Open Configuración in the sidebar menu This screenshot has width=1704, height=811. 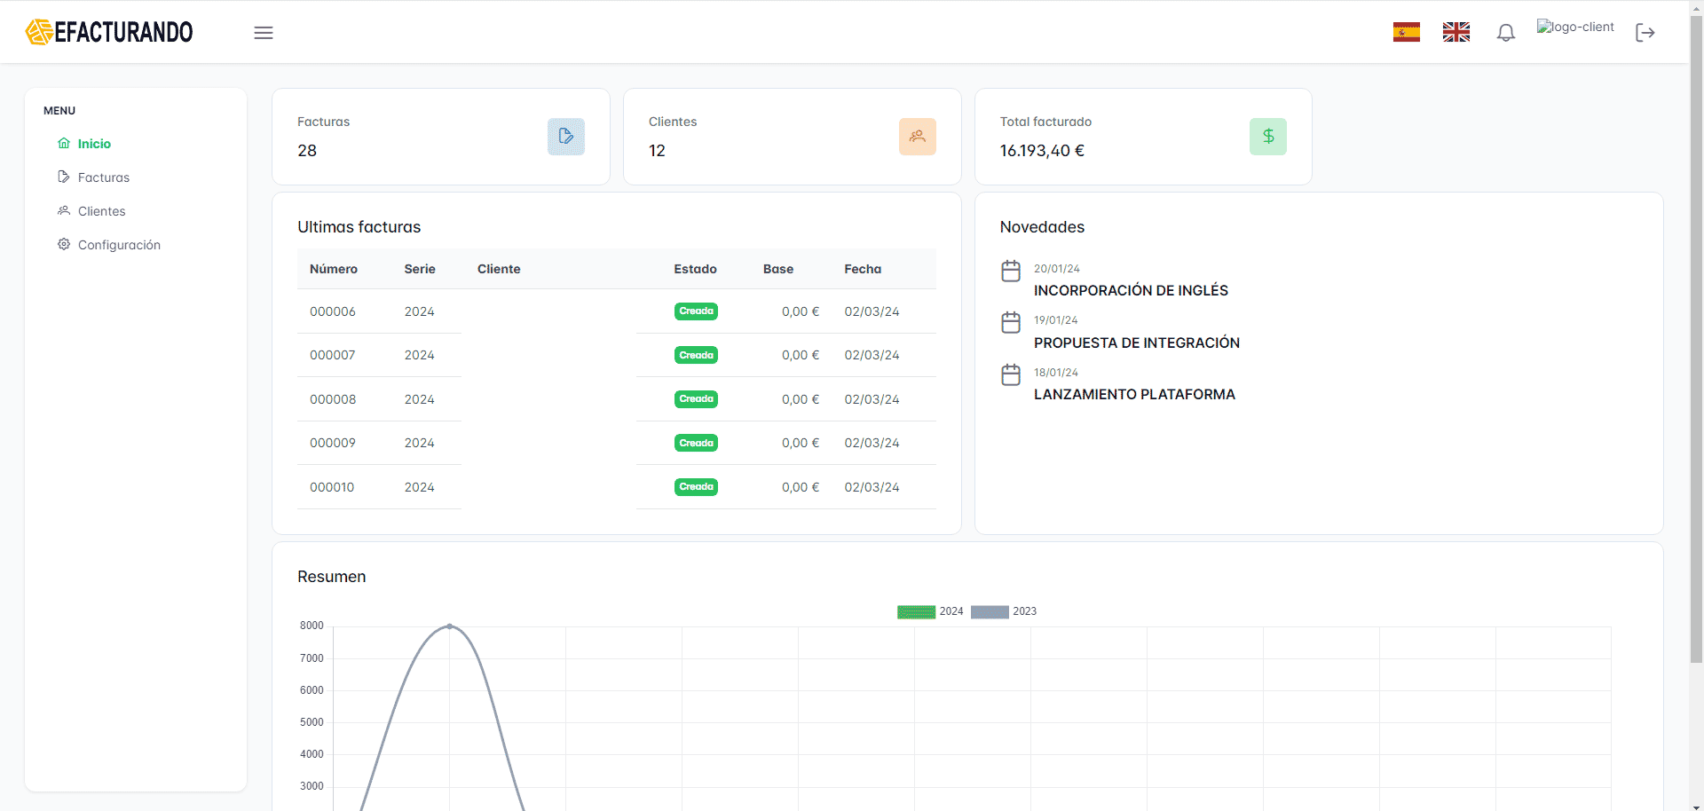(119, 245)
